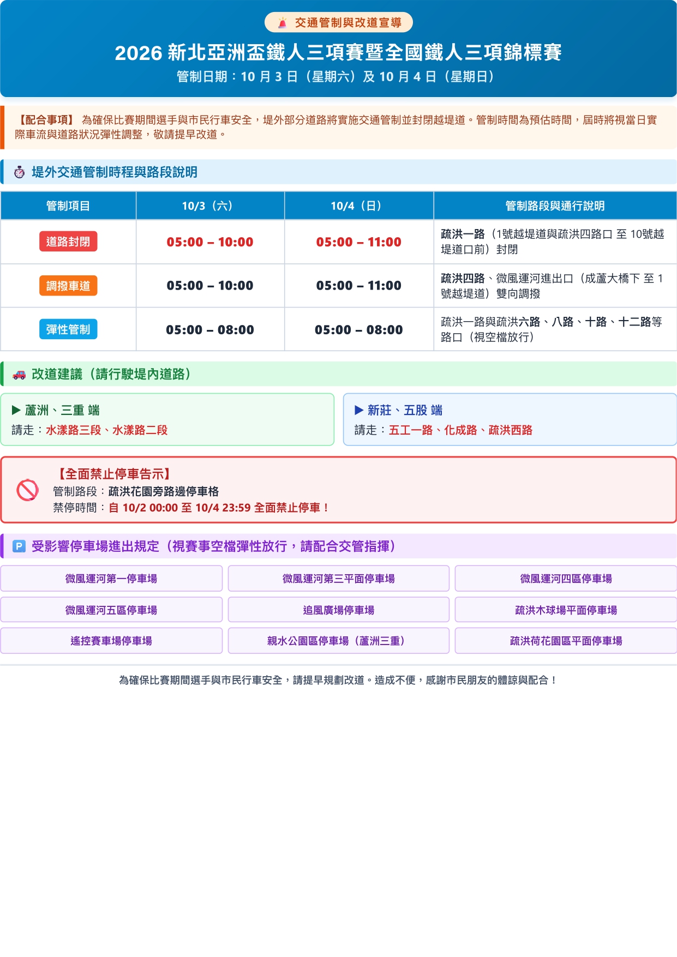Click the 五工一路、化成路、疏洪西路 route text
Screen dimensions: 677x957
(x=460, y=430)
